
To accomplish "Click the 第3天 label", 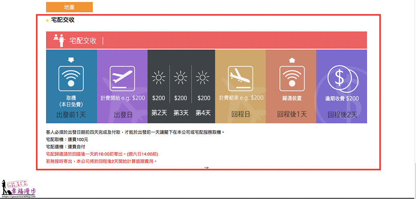I will point(181,113).
